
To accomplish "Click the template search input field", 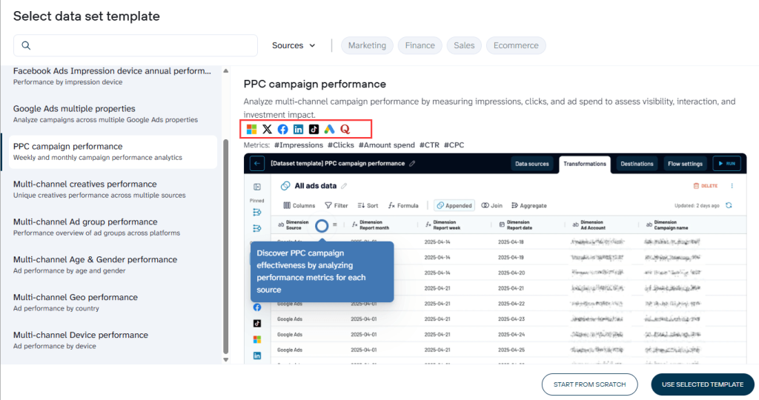I will [141, 46].
